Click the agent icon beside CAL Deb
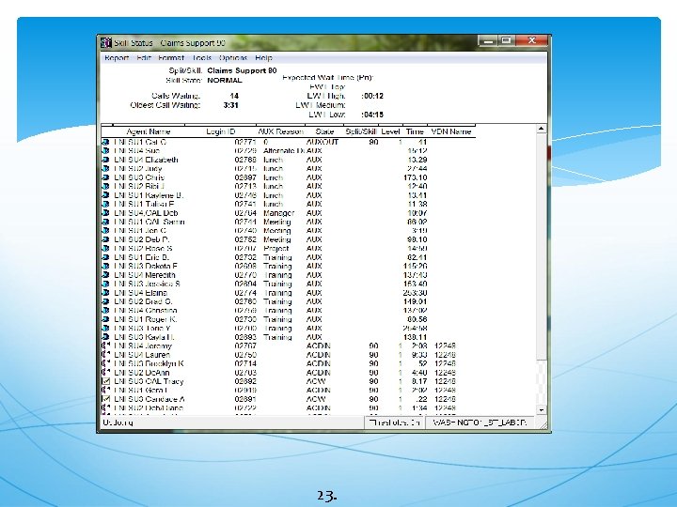This screenshot has width=677, height=507. (105, 213)
